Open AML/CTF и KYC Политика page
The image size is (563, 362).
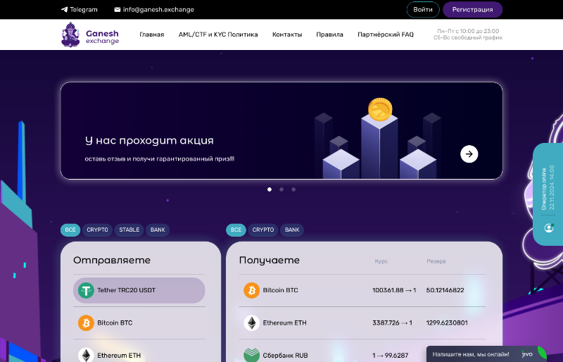(218, 35)
